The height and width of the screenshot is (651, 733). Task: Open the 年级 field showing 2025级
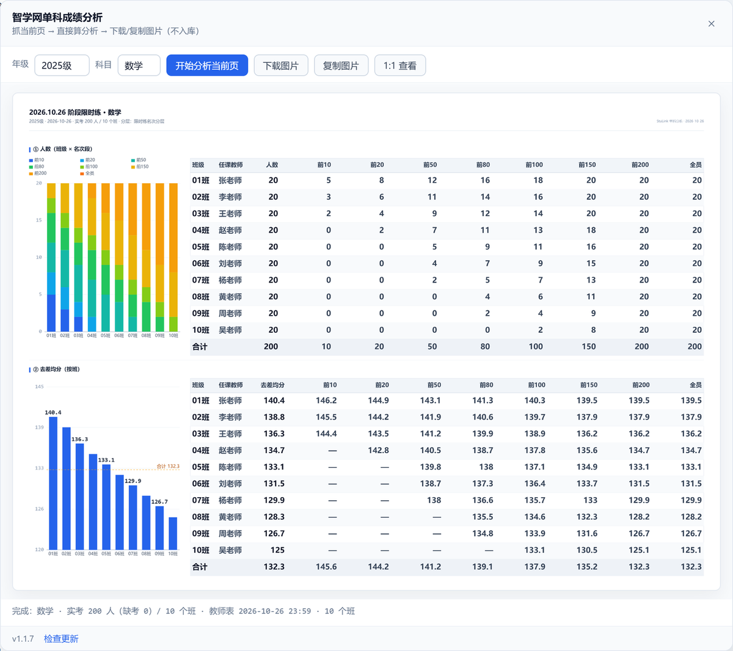pos(62,65)
